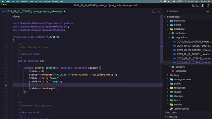The width and height of the screenshot is (212, 119).
Task: Click the 'projects' string in Schema::create
Action: click(51, 68)
